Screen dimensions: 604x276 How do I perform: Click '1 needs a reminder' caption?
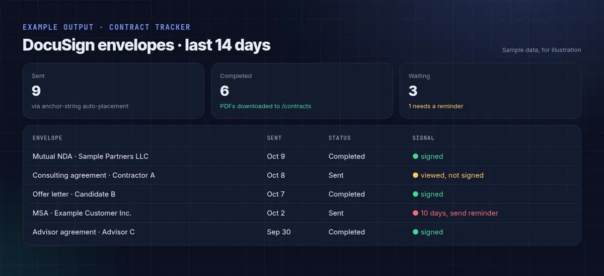(x=436, y=106)
